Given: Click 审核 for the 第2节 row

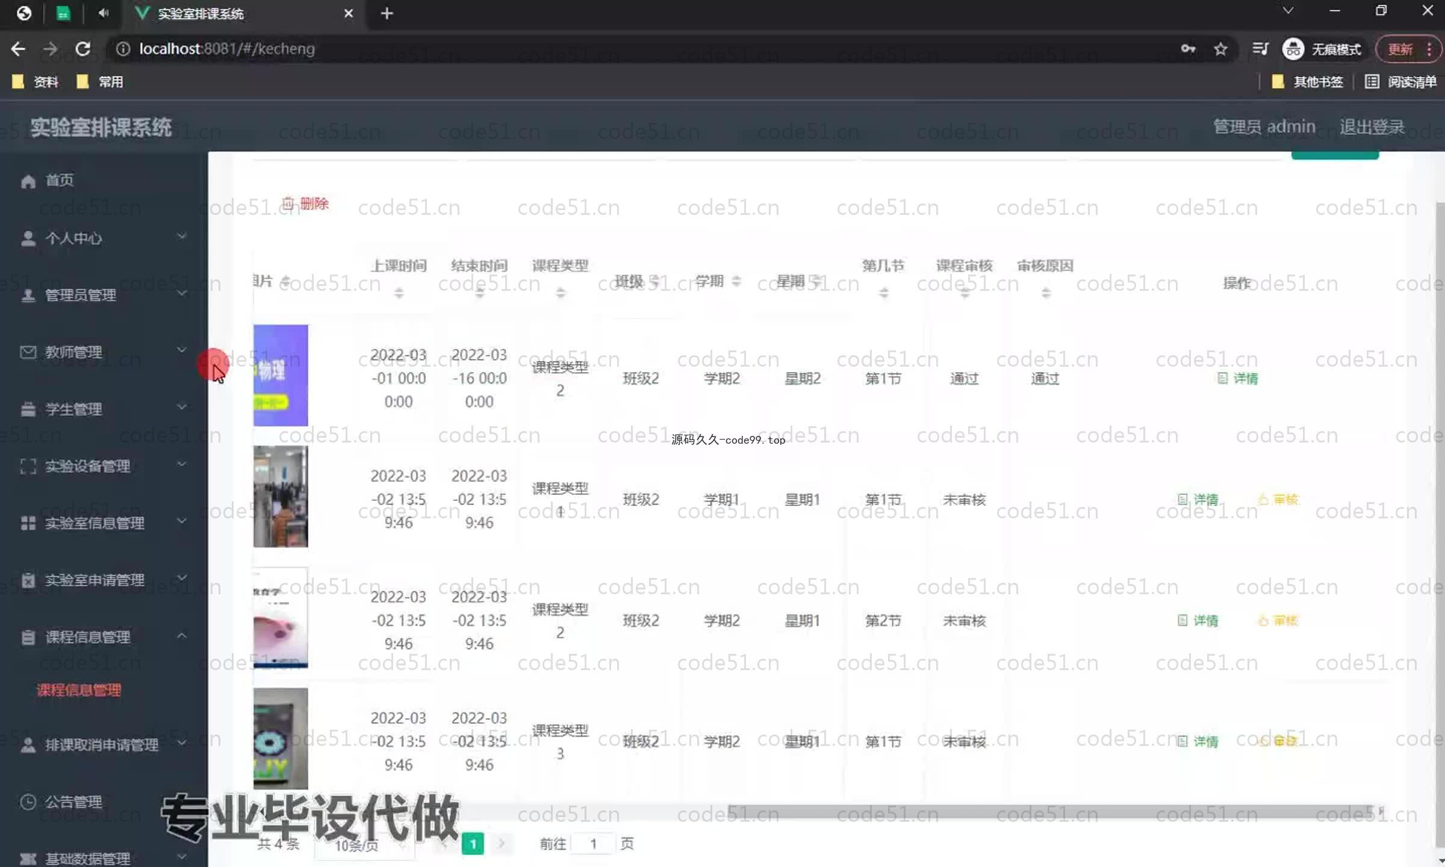Looking at the screenshot, I should [1278, 620].
